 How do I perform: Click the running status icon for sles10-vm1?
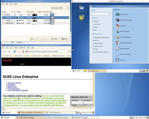click(17, 23)
